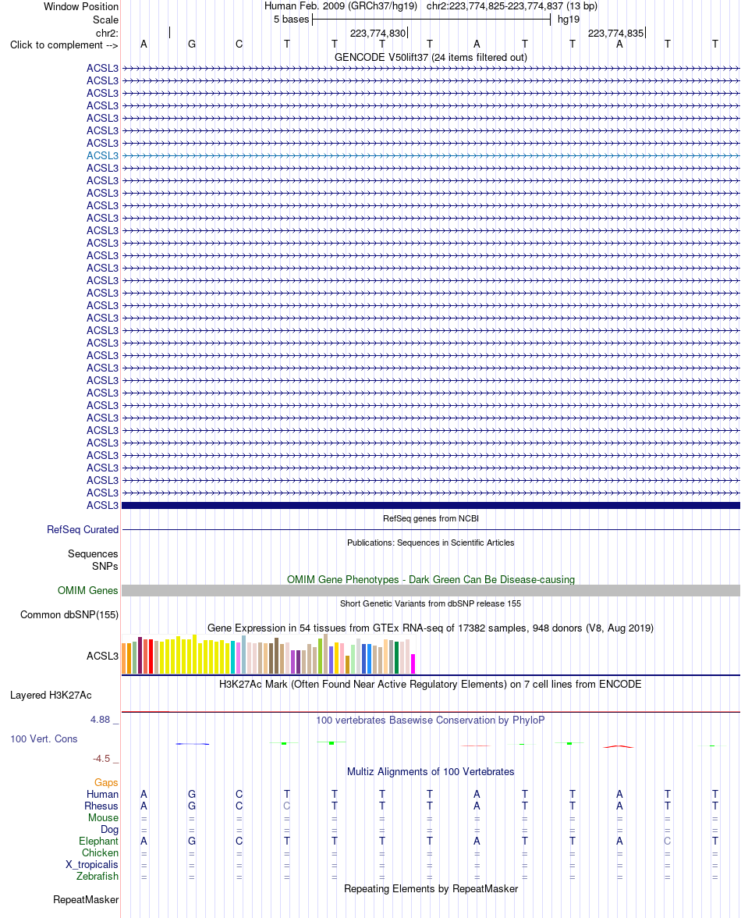Screen dimensions: 741x918
Task: Click the Dog alignment row label
Action: (109, 830)
